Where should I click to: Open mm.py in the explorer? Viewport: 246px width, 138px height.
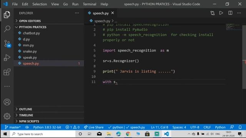click(x=49, y=45)
